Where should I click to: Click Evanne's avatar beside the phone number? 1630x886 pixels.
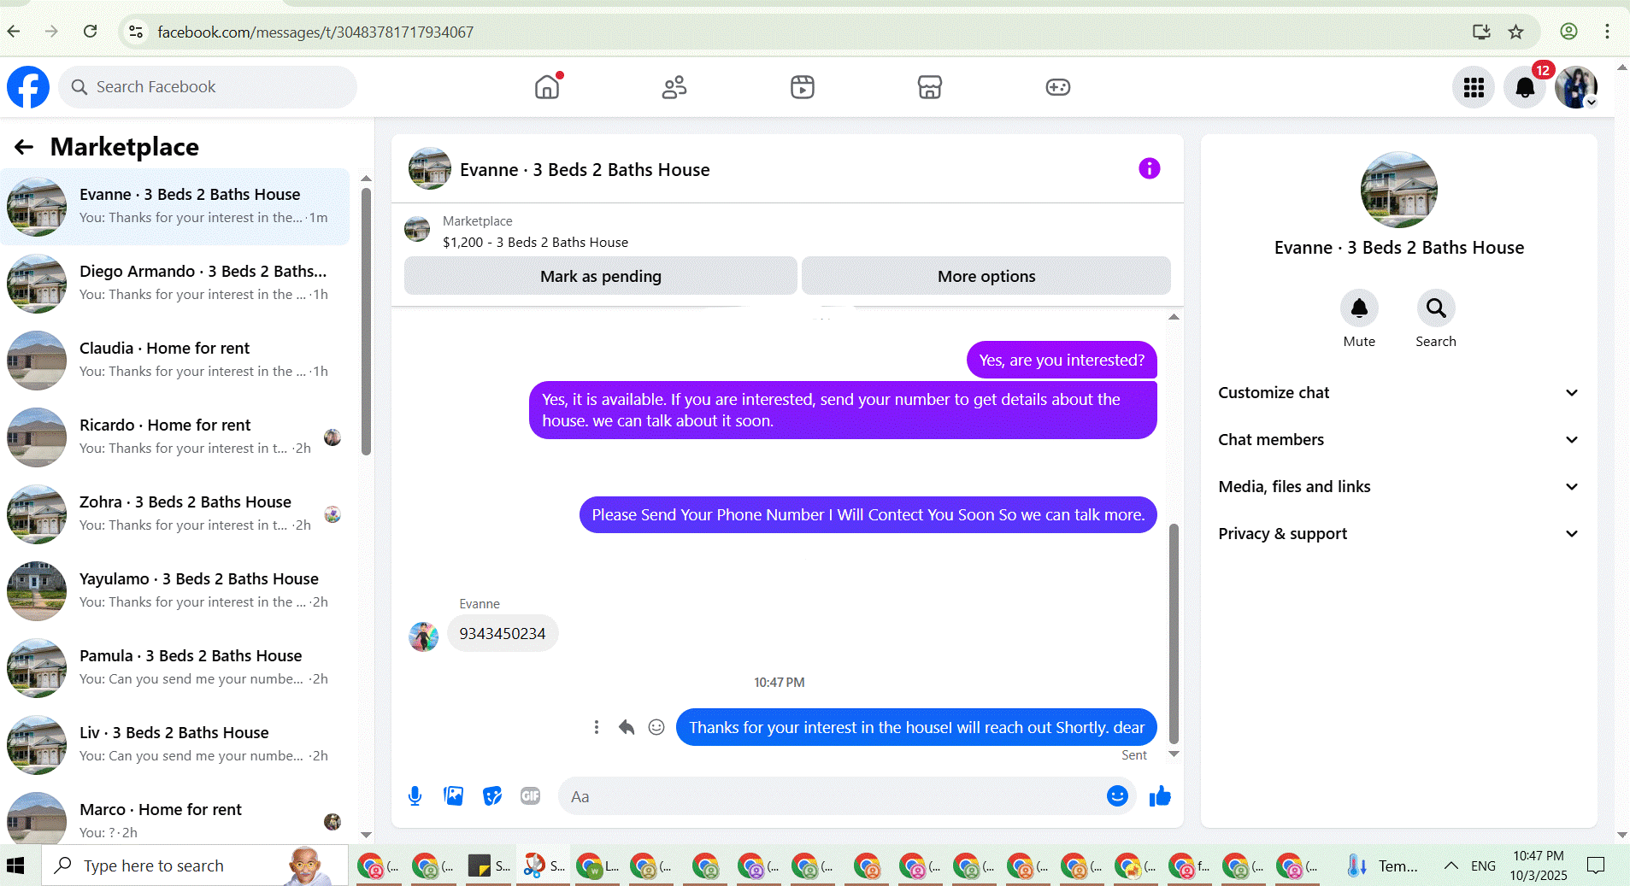423,636
